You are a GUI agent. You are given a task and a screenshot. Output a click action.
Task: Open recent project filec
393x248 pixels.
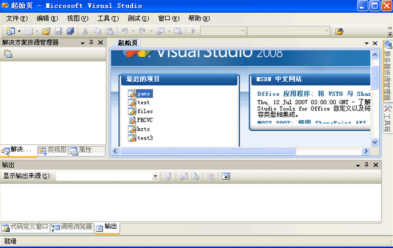[x=140, y=111]
